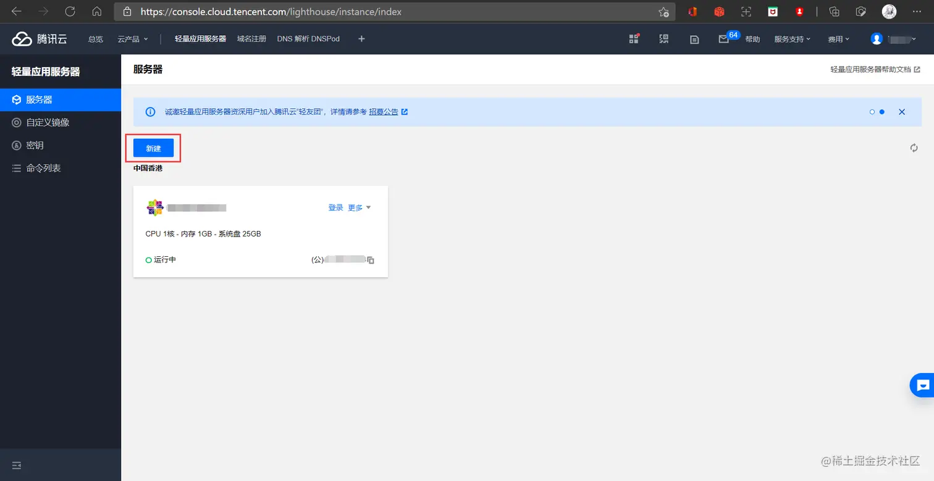The height and width of the screenshot is (481, 934).
Task: Click the address bar URL field
Action: click(x=394, y=11)
